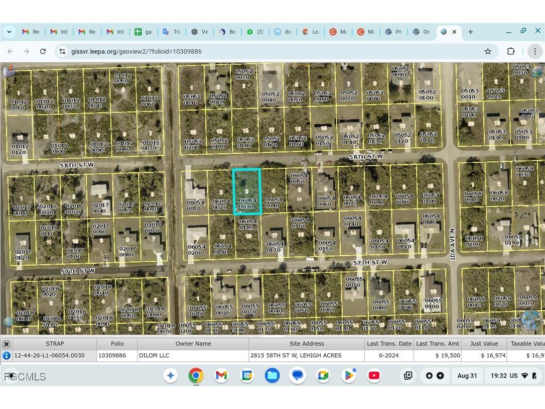Open the Aug 31 status tray panel

coord(467,375)
